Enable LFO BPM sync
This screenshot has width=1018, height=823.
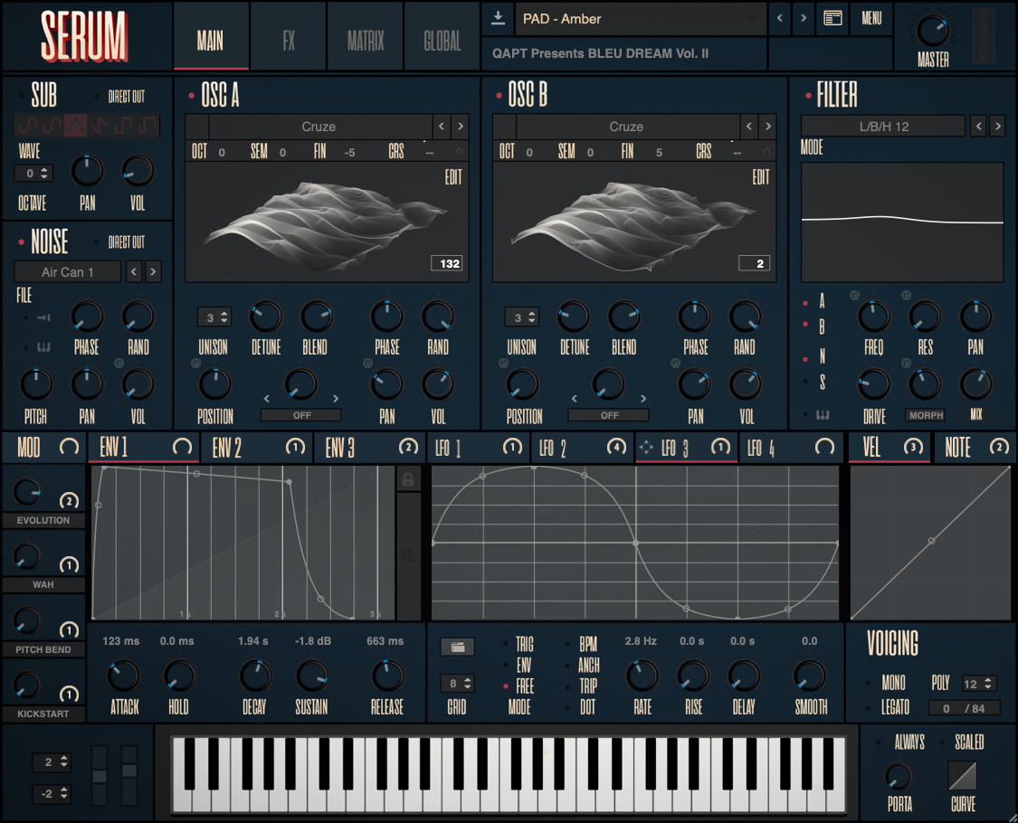[569, 644]
